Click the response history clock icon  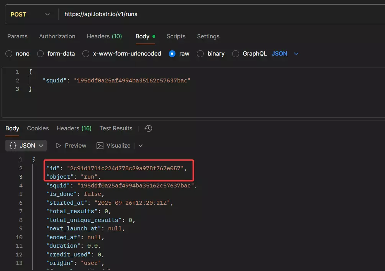(148, 128)
